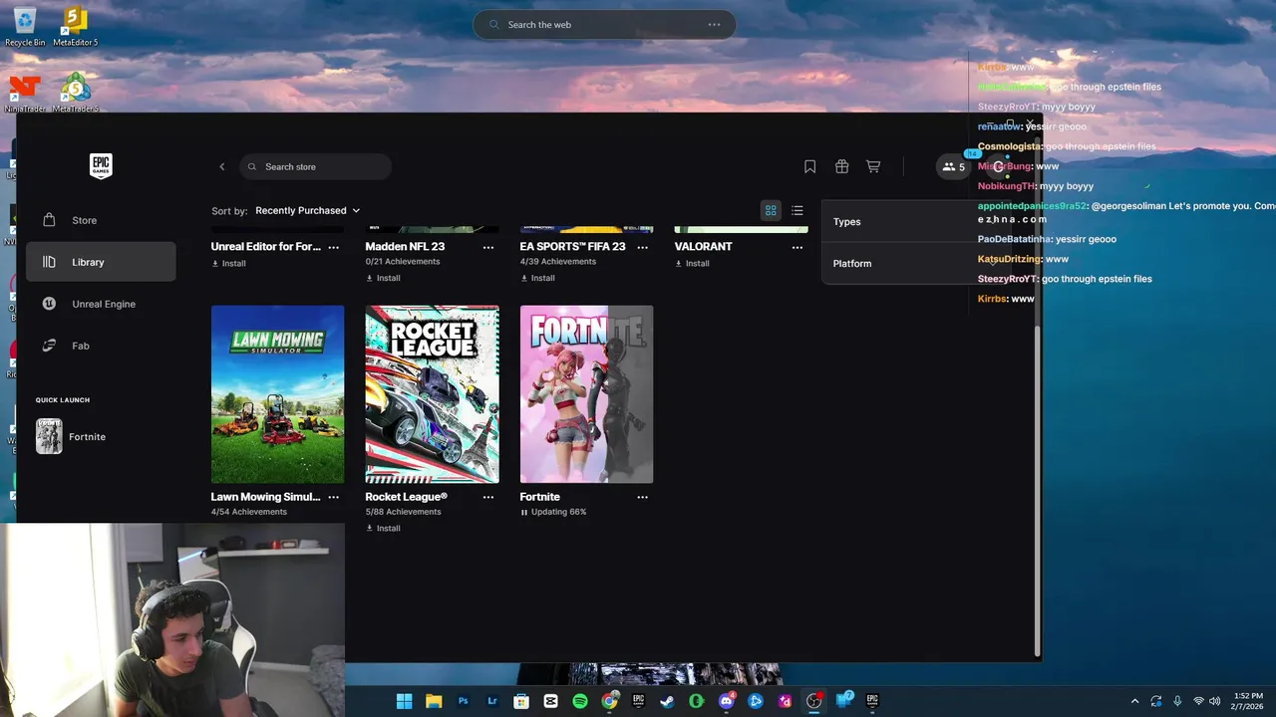Open the wishlist bookmark icon
Image resolution: width=1276 pixels, height=717 pixels.
click(810, 166)
